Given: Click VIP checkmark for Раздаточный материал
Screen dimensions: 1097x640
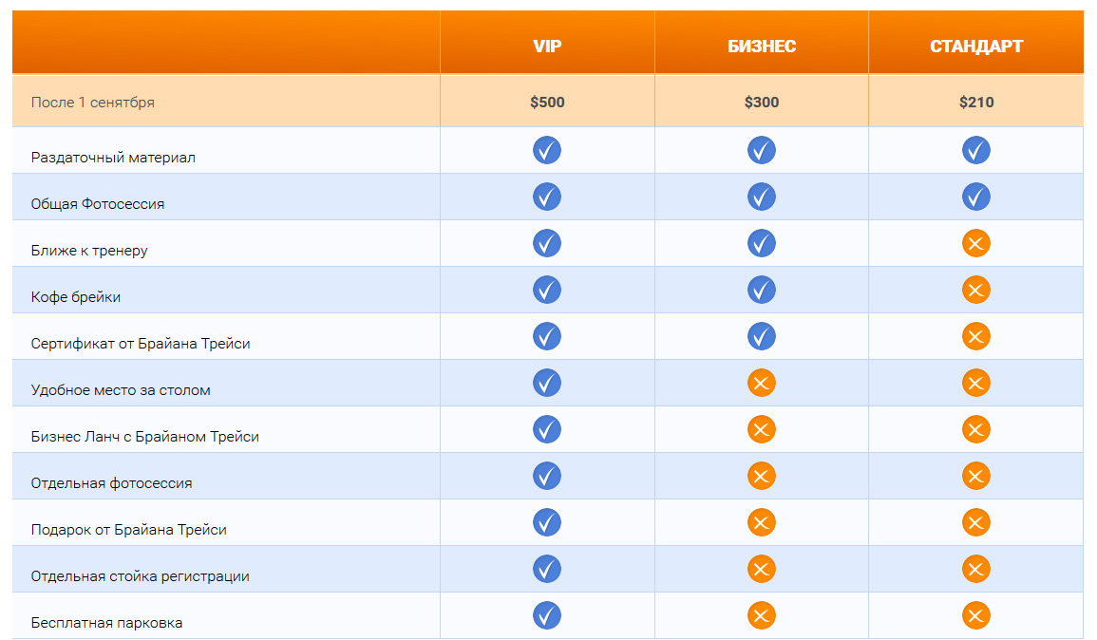Looking at the screenshot, I should tap(547, 150).
